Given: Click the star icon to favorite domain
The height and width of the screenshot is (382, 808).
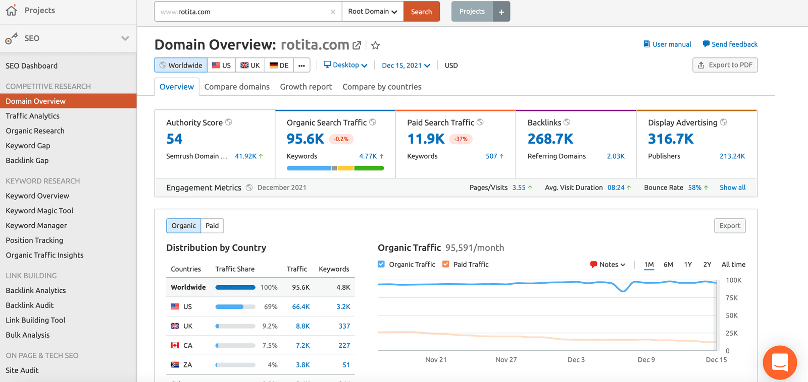Looking at the screenshot, I should click(375, 46).
